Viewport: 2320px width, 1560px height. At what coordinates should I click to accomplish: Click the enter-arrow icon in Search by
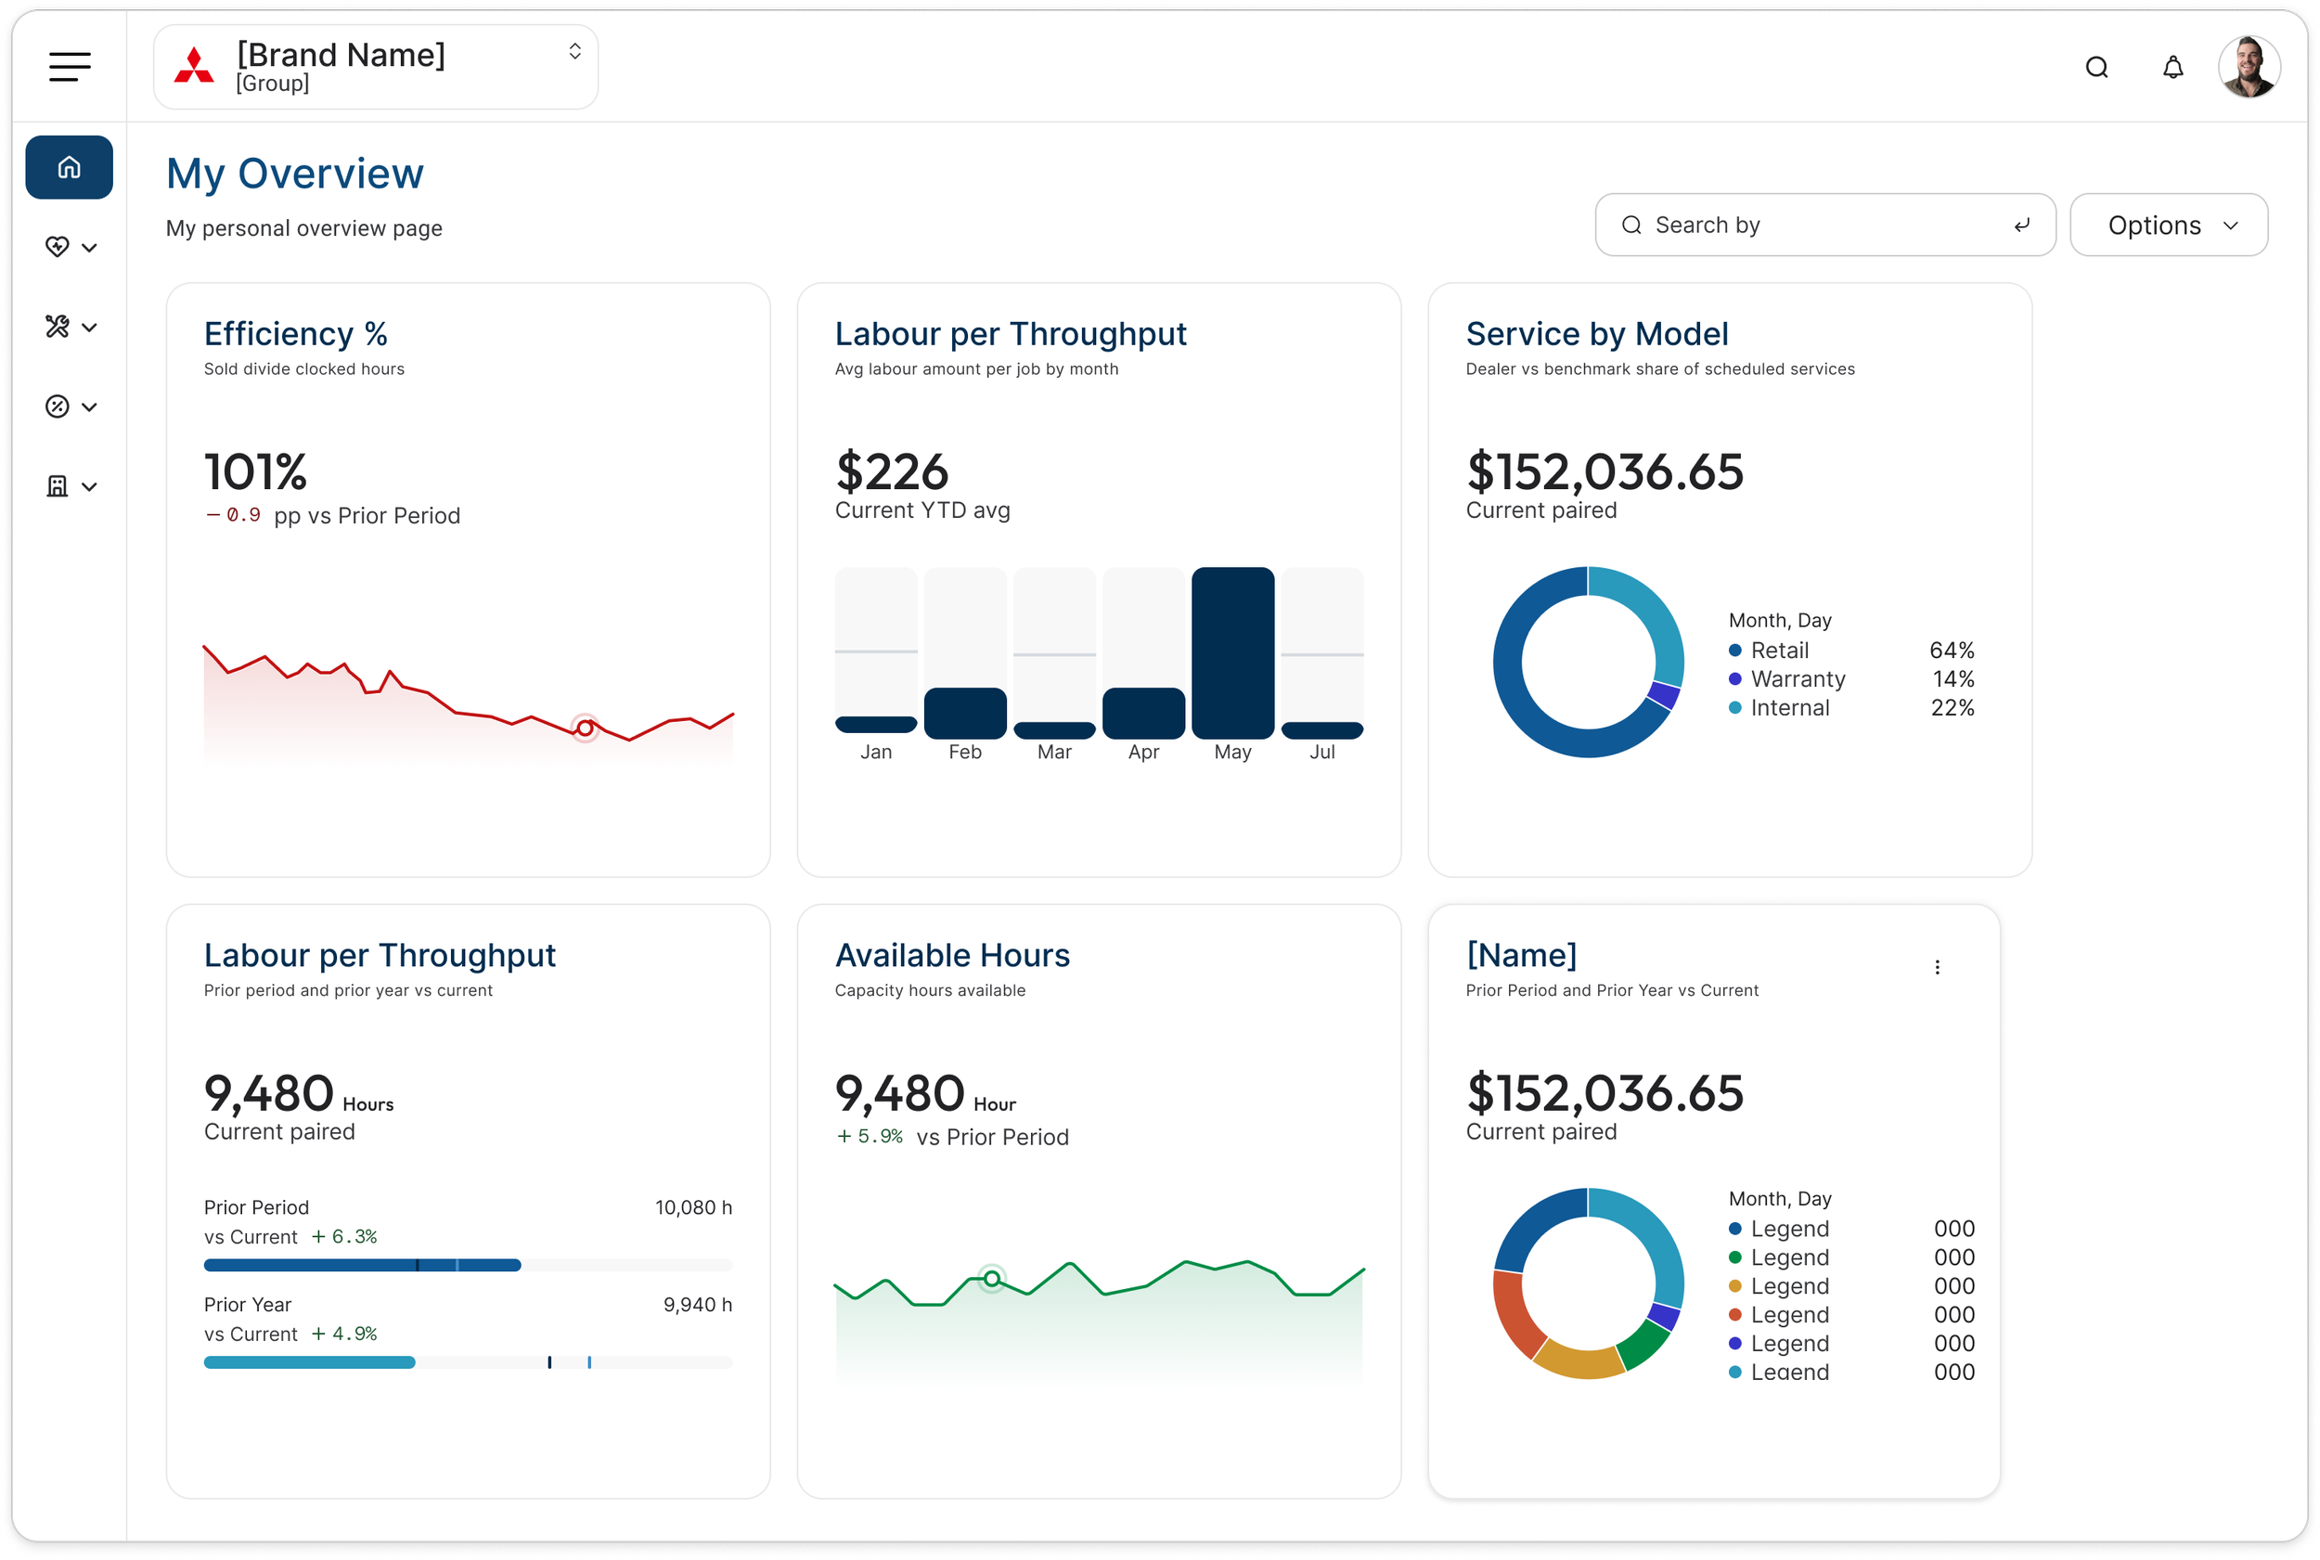coord(2020,226)
